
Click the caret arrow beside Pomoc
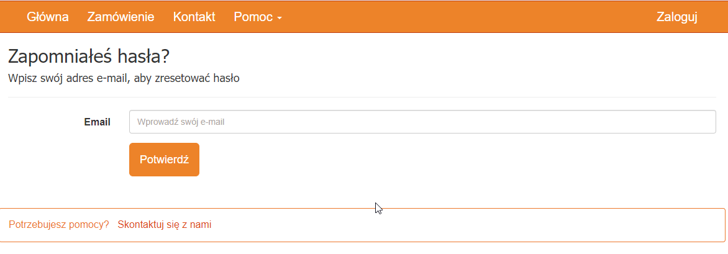click(280, 18)
